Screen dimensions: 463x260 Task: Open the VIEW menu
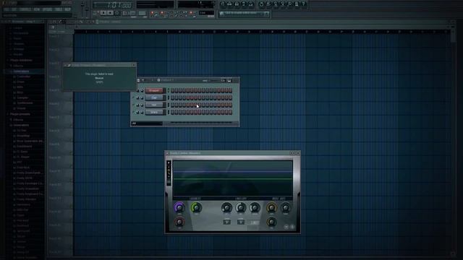(x=37, y=9)
